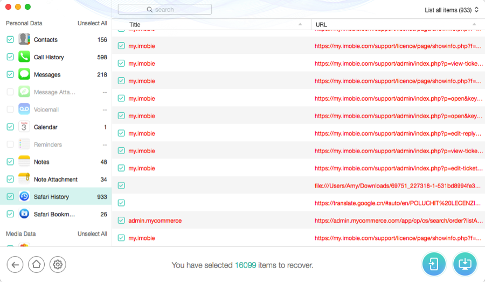Select Note Attachment category
Image resolution: width=485 pixels, height=282 pixels.
56,180
